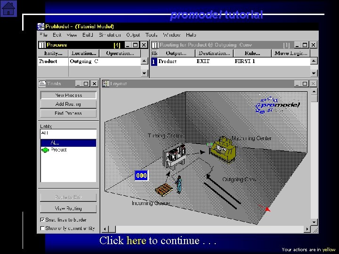Open the File menu

click(43, 35)
